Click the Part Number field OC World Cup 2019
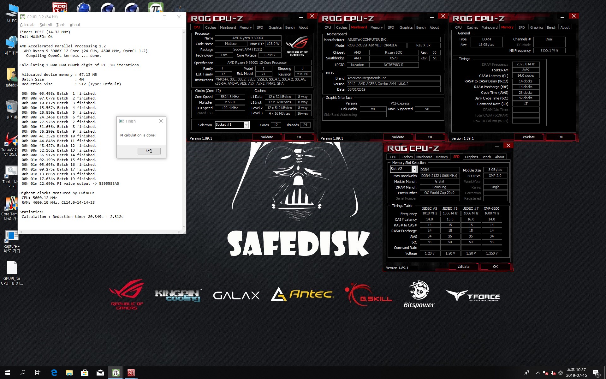The image size is (606, 379). pos(439,193)
